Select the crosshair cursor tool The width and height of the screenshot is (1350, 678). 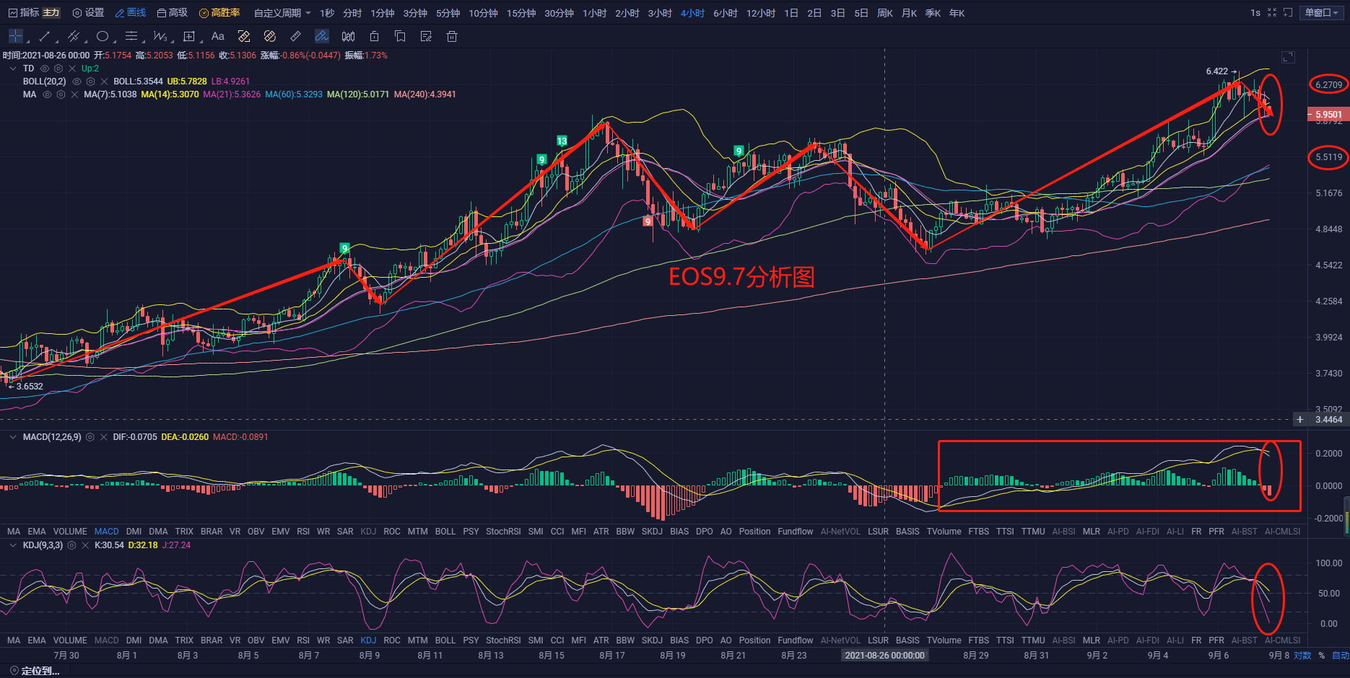pos(16,36)
